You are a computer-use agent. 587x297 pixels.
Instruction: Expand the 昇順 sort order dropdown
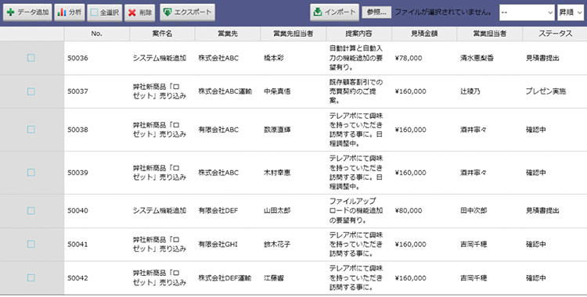pos(571,13)
